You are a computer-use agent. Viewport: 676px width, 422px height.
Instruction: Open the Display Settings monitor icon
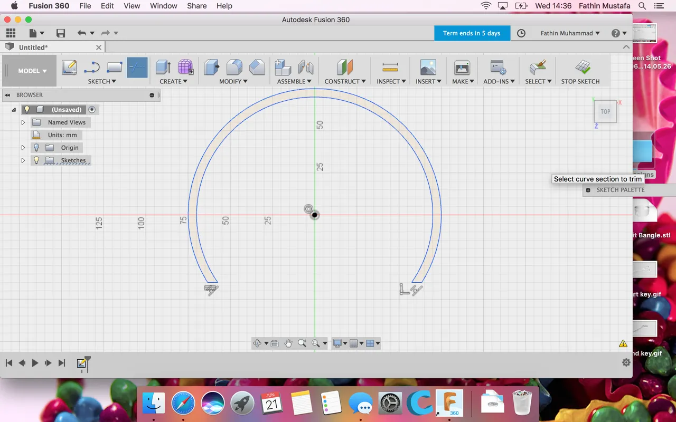337,343
